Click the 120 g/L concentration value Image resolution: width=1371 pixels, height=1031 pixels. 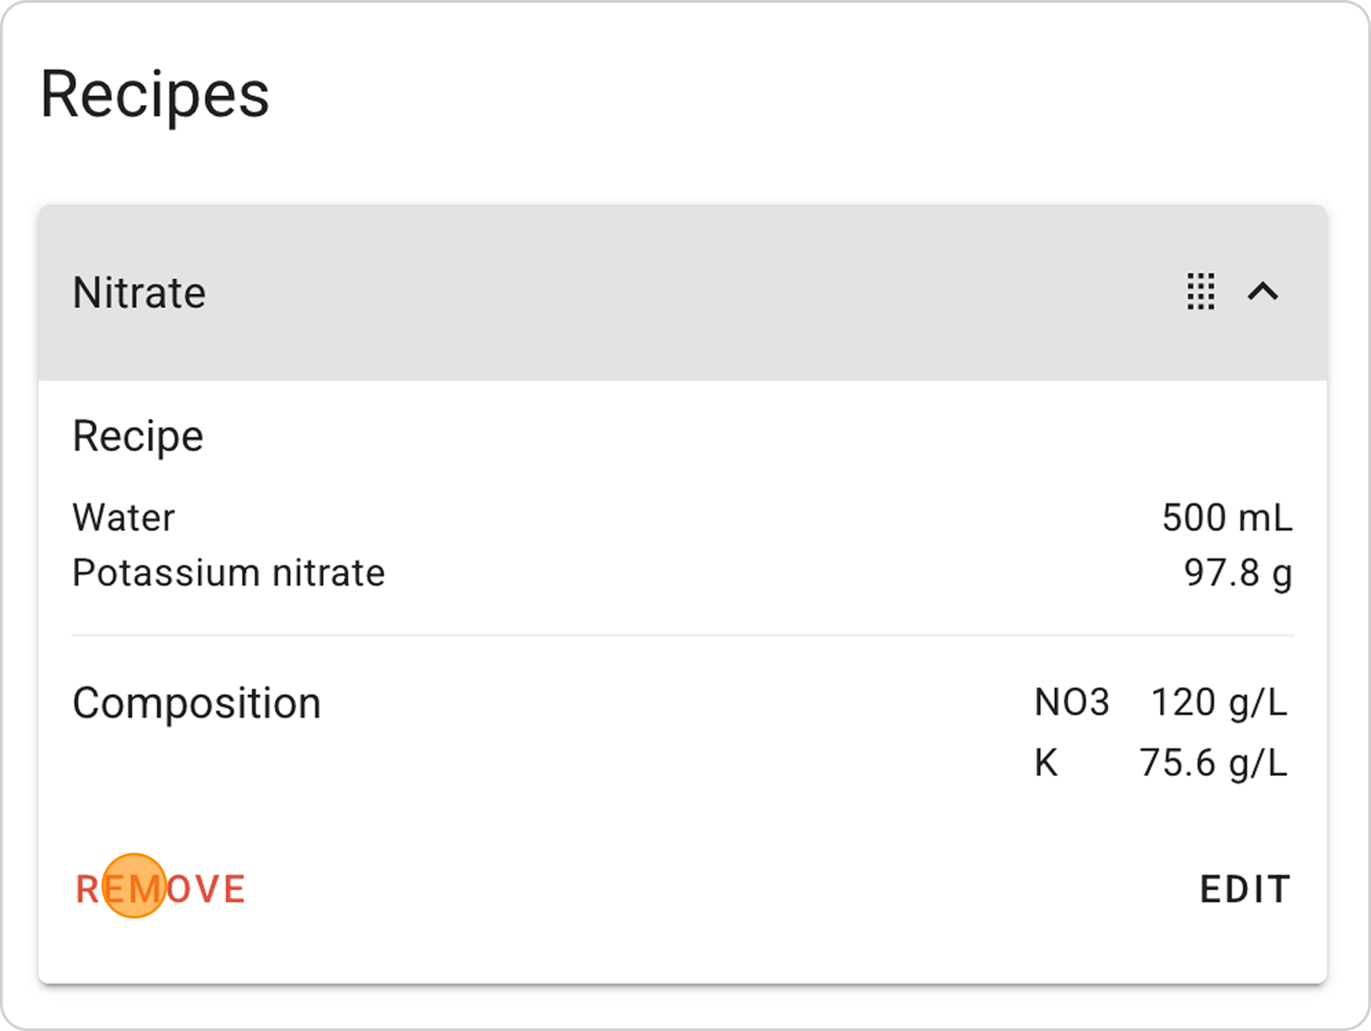[1219, 703]
